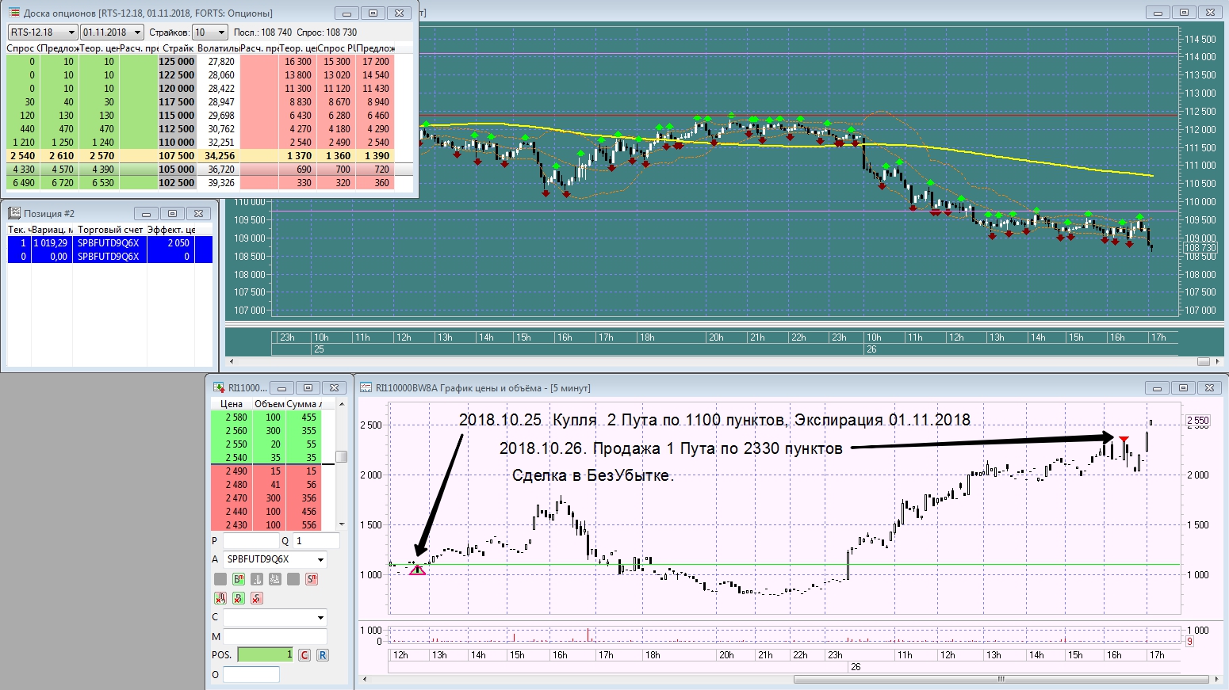Click the Sell at market (Sm) icon

[312, 579]
